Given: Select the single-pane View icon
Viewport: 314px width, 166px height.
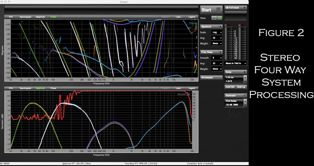Looking at the screenshot, I should coord(214,18).
